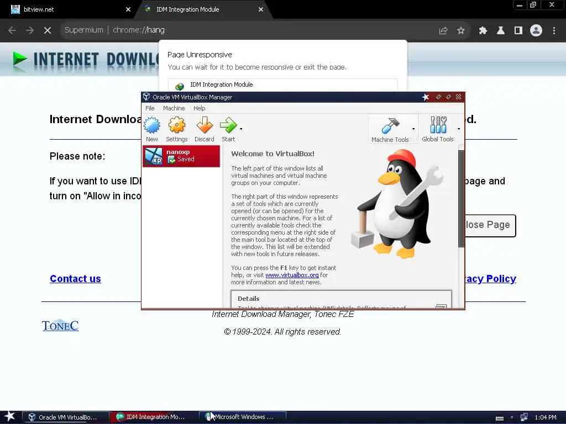Viewport: 566px width, 424px height.
Task: Close the bitview.net tab
Action: pos(128,9)
